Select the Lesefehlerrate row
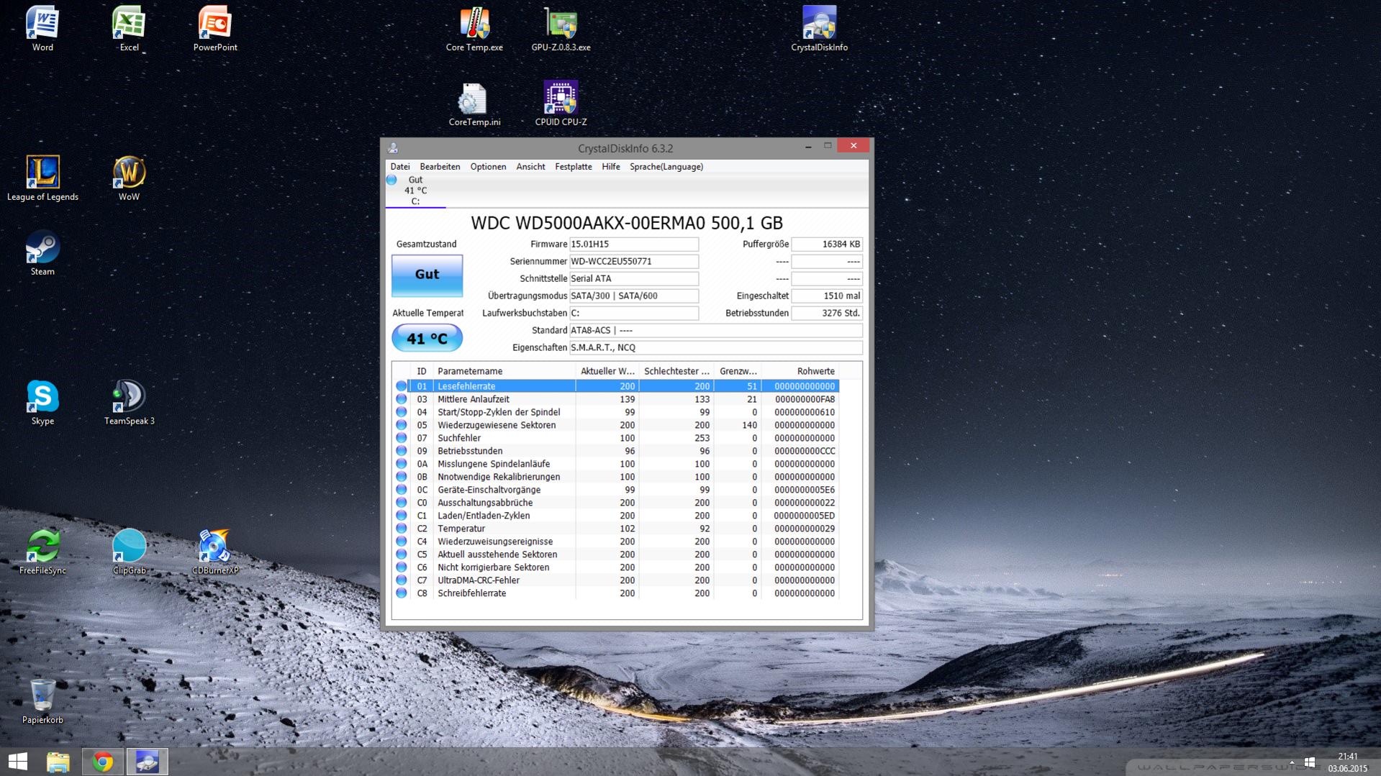 point(617,386)
